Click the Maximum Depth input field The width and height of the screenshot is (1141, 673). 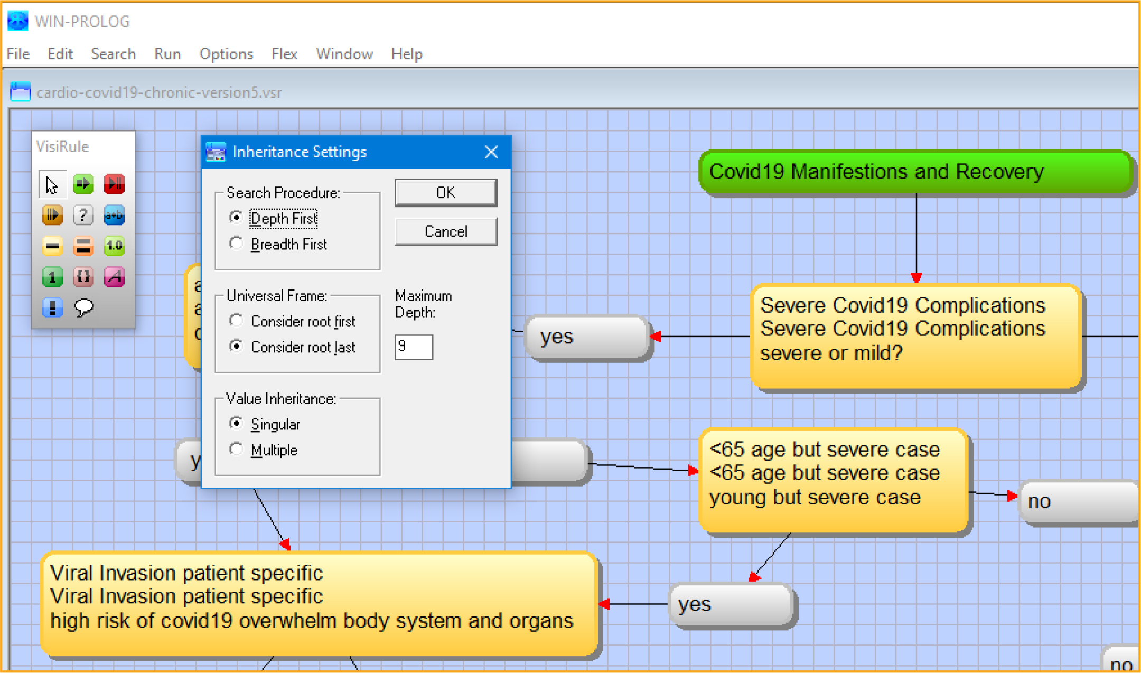point(414,347)
